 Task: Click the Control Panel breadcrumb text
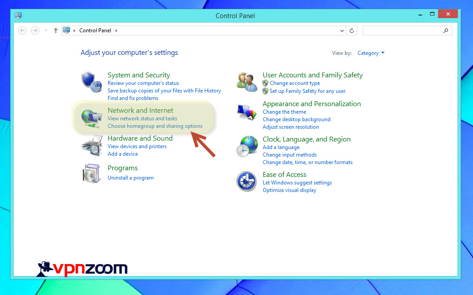pos(95,31)
